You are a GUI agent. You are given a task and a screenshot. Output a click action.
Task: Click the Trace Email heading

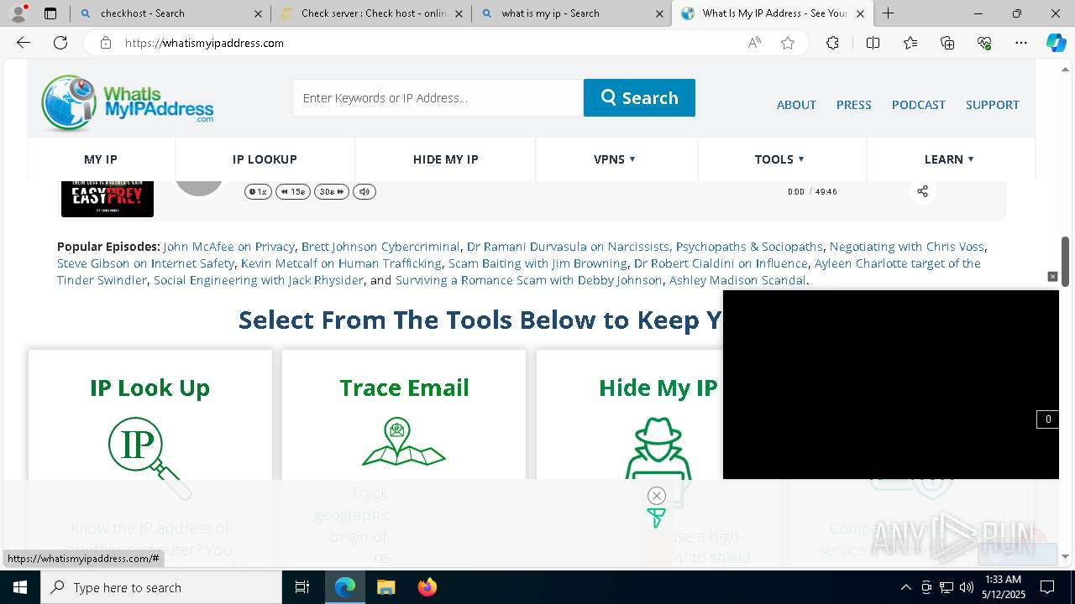coord(404,388)
